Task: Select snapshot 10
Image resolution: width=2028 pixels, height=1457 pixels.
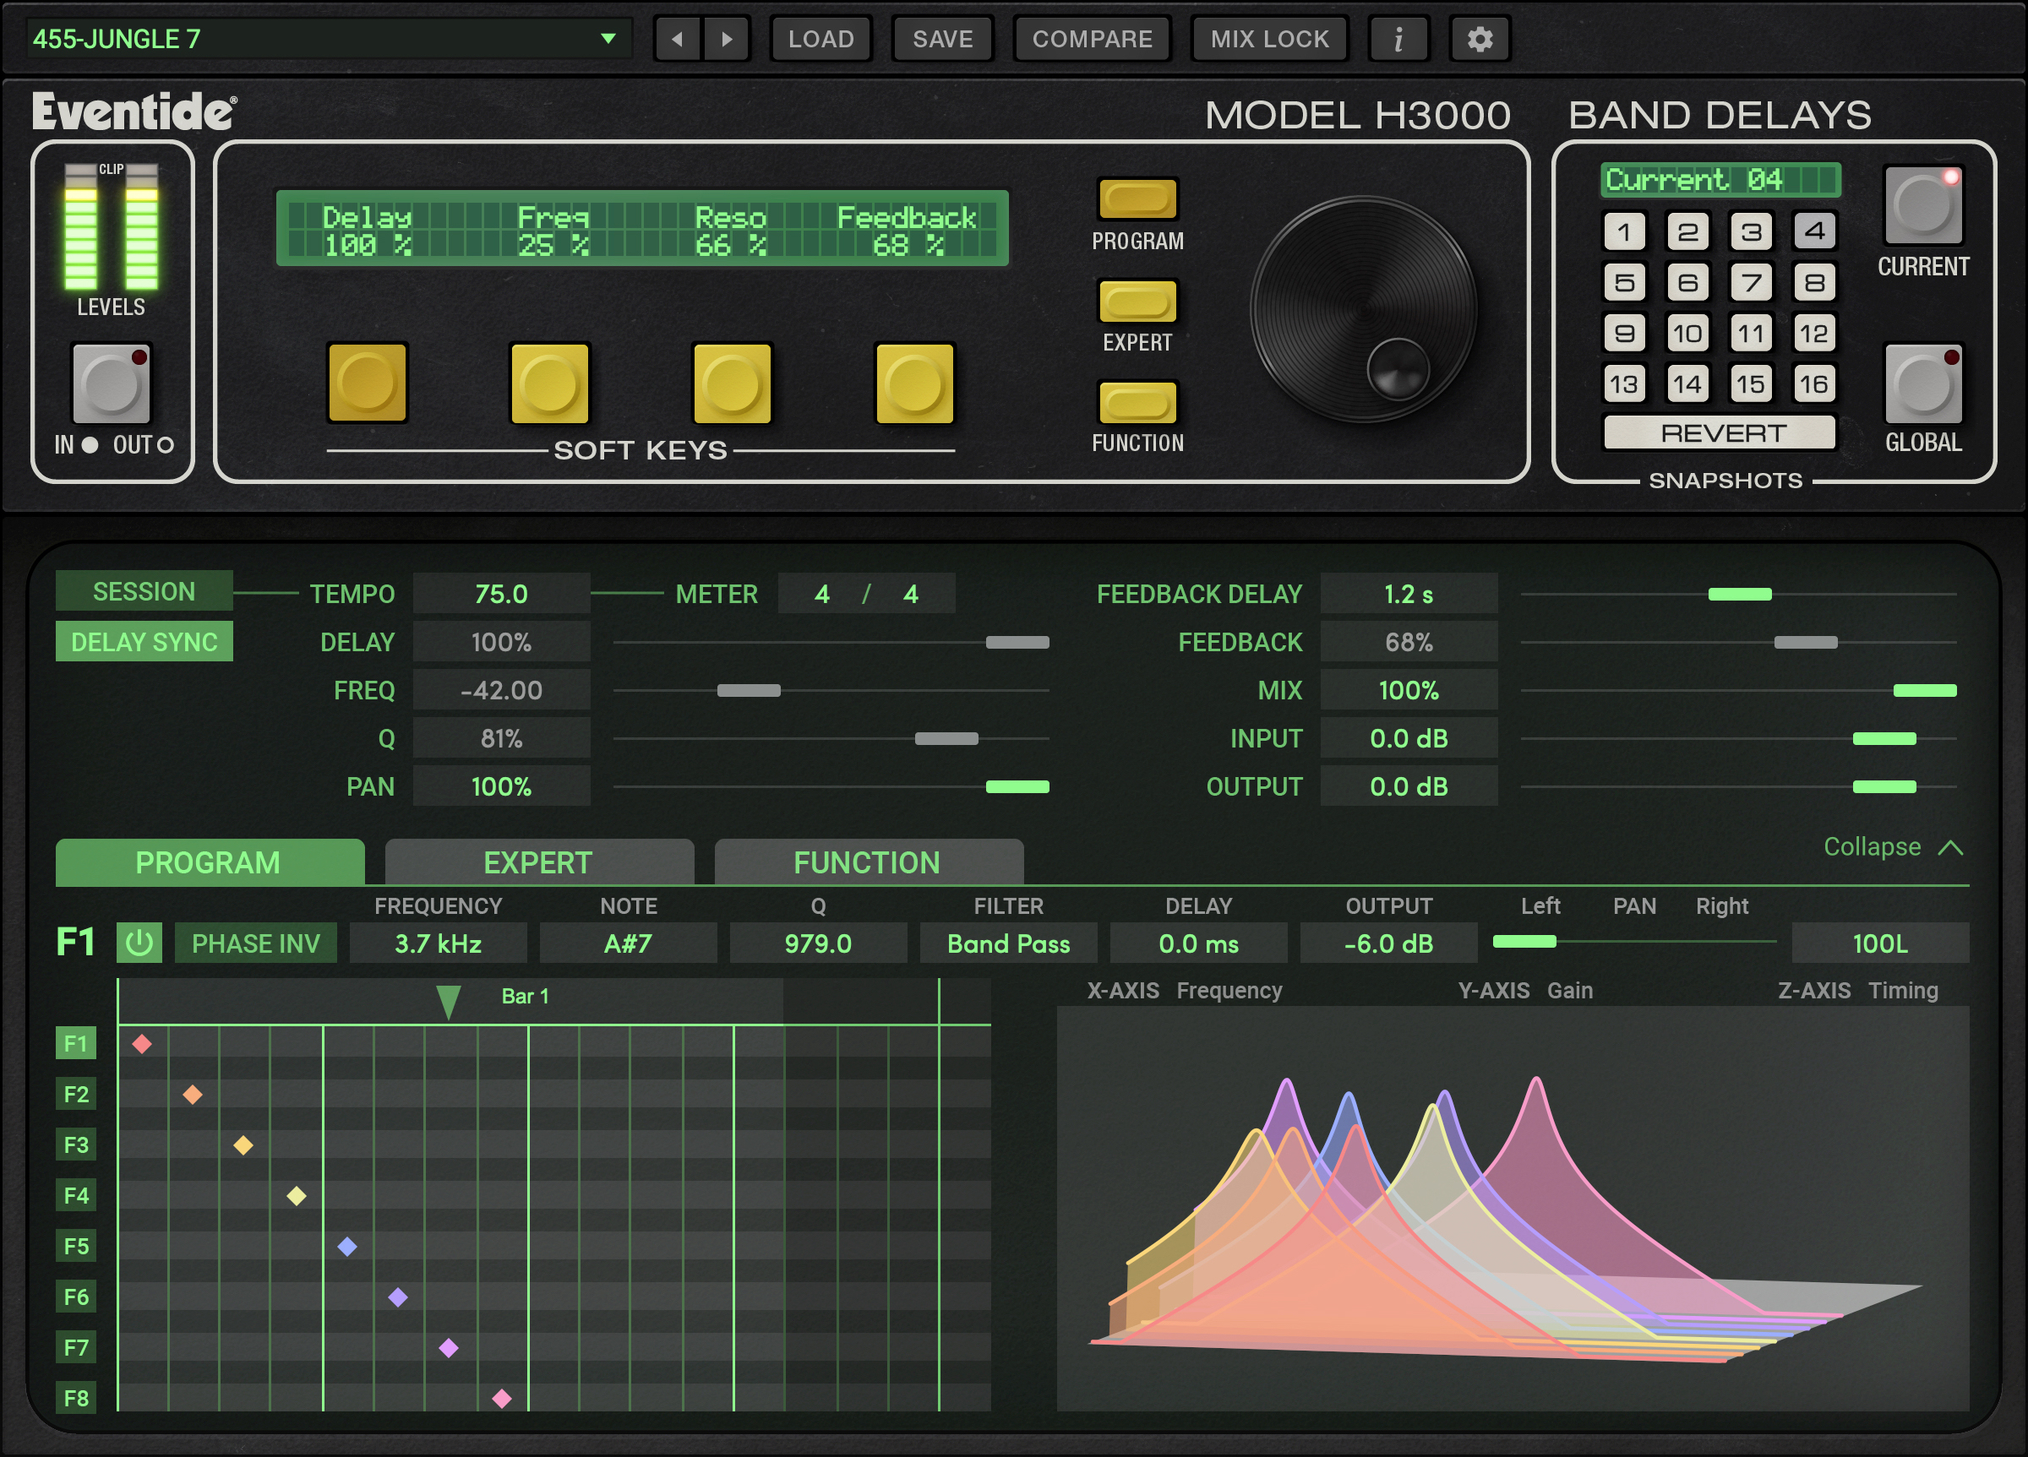Action: point(1687,334)
